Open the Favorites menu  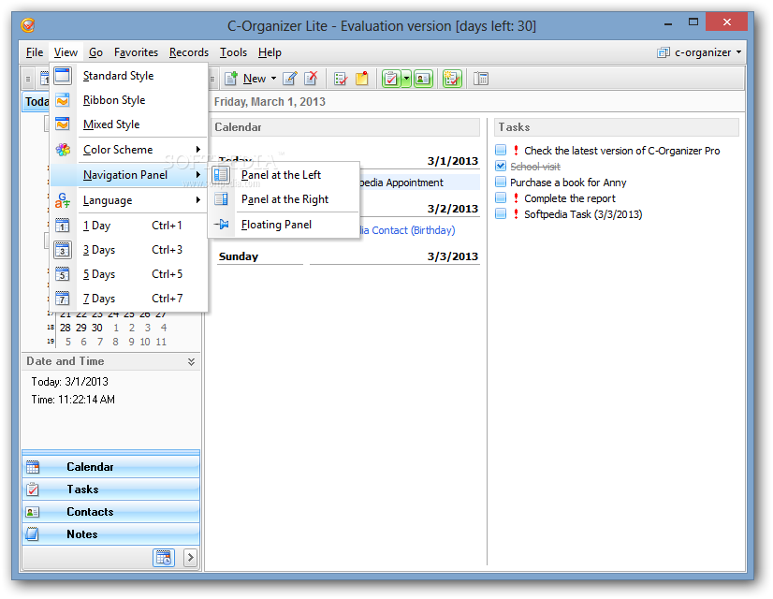[136, 52]
